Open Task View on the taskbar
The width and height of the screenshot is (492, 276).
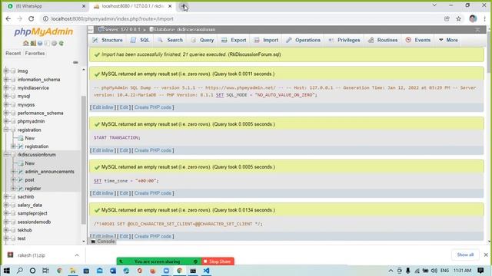point(45,271)
